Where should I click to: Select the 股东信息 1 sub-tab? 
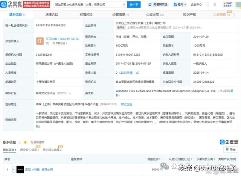pyautogui.click(x=9, y=150)
